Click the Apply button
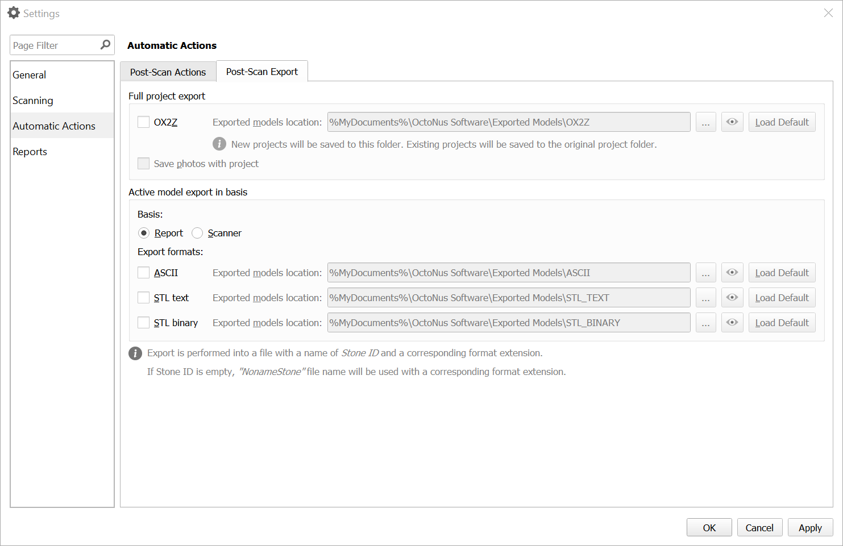The width and height of the screenshot is (843, 546). (810, 527)
